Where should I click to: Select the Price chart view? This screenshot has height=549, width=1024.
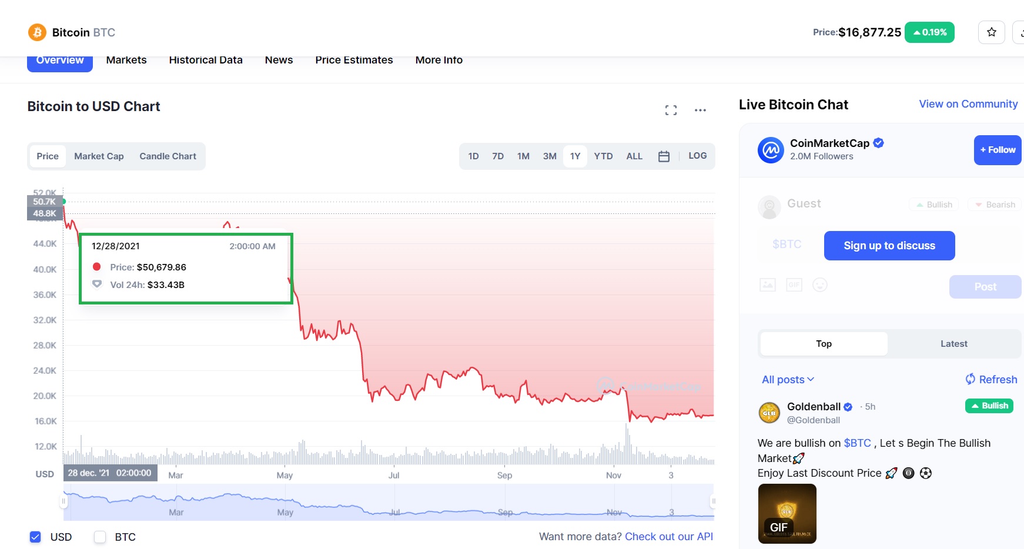point(48,156)
